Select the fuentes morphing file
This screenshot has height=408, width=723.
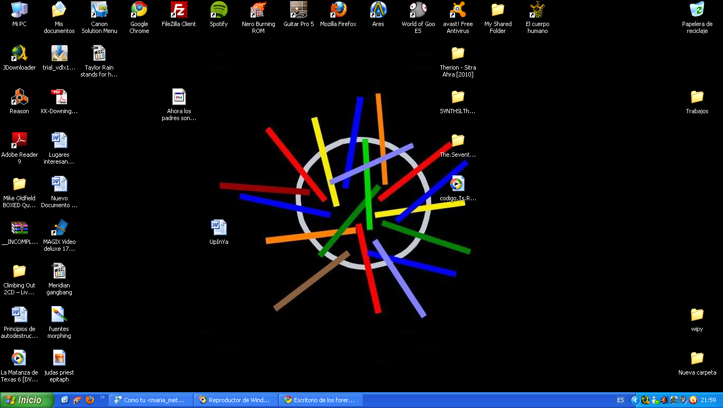tap(59, 323)
